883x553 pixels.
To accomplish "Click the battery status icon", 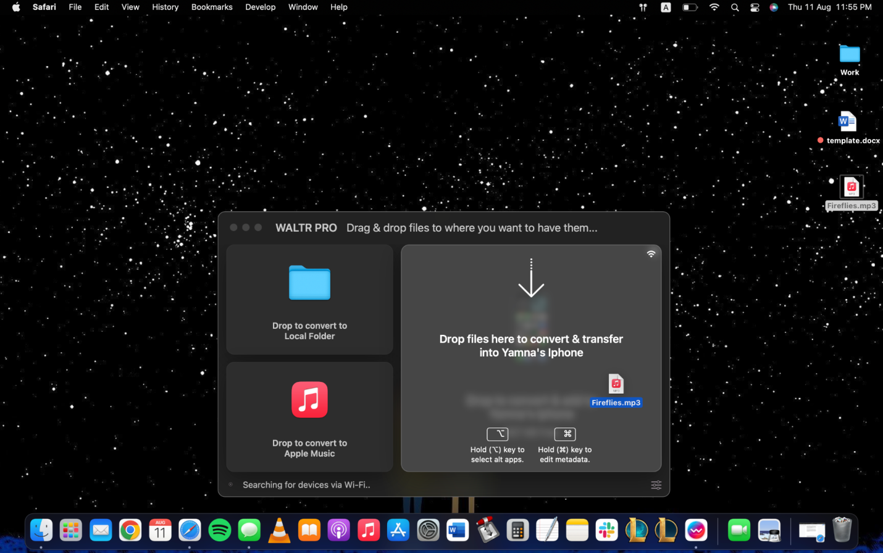I will pyautogui.click(x=690, y=7).
